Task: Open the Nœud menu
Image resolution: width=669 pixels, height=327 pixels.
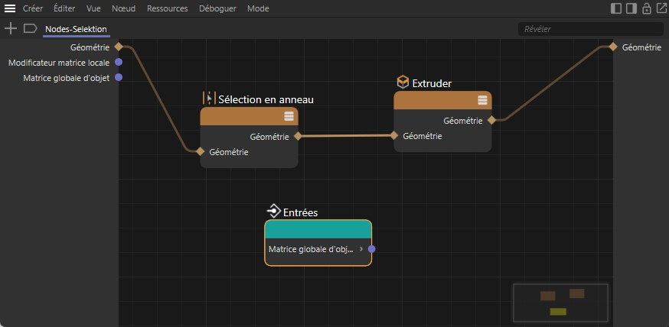Action: coord(122,8)
